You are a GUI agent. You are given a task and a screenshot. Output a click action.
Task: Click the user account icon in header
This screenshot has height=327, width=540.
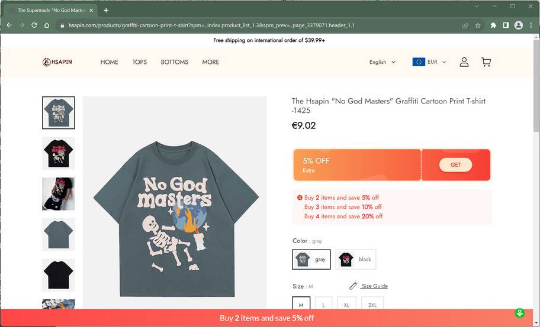pyautogui.click(x=464, y=62)
